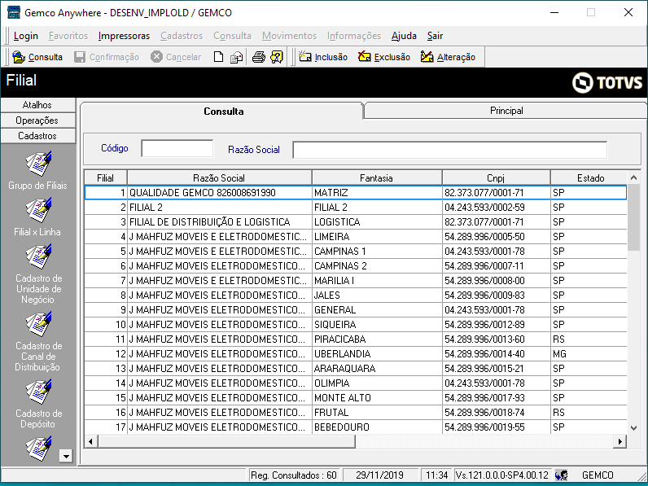Click the PIRACICABA cell
This screenshot has height=486, width=648.
(x=376, y=339)
